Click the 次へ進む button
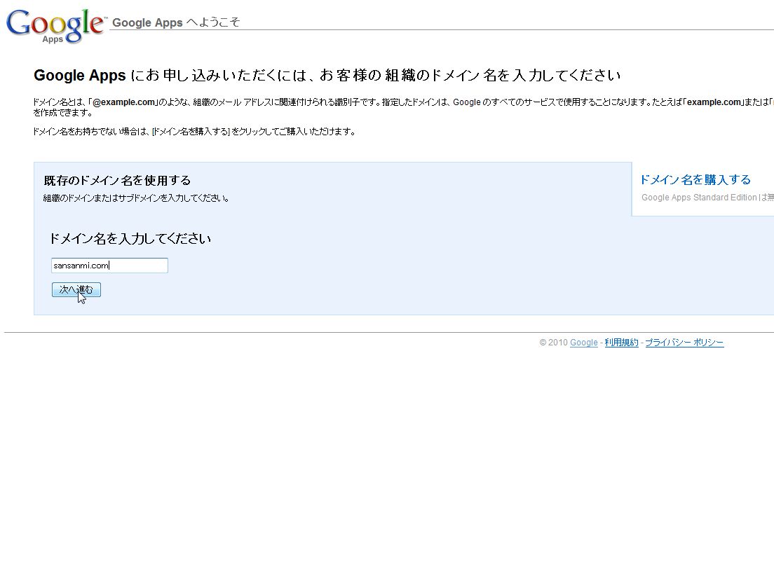 coord(76,289)
